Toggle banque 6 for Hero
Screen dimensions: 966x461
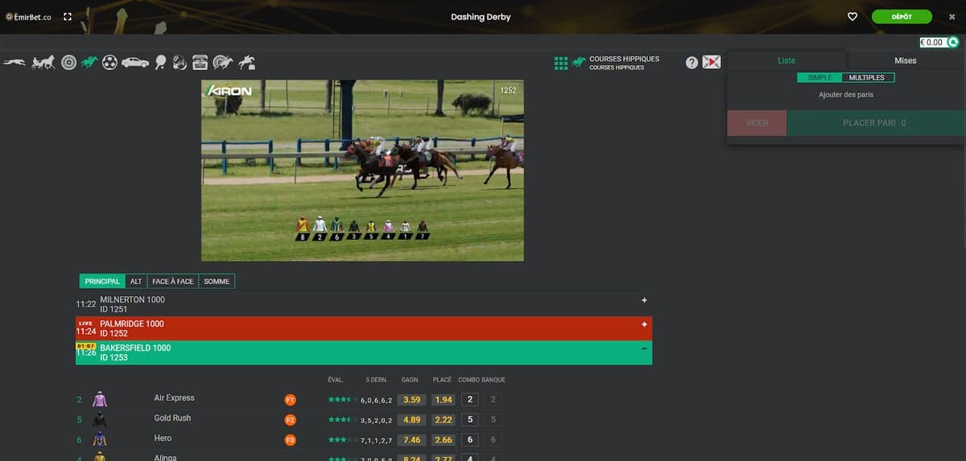(493, 439)
